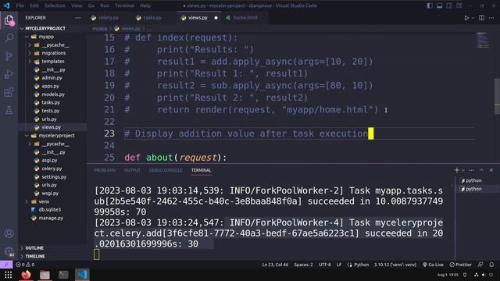Switch to the PROBLEMS panel tab
Screen dimensions: 500x281
point(105,170)
